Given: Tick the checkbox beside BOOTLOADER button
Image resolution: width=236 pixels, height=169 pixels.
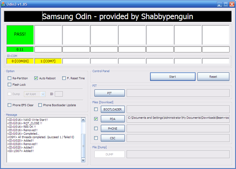Looking at the screenshot, I should [96, 109].
